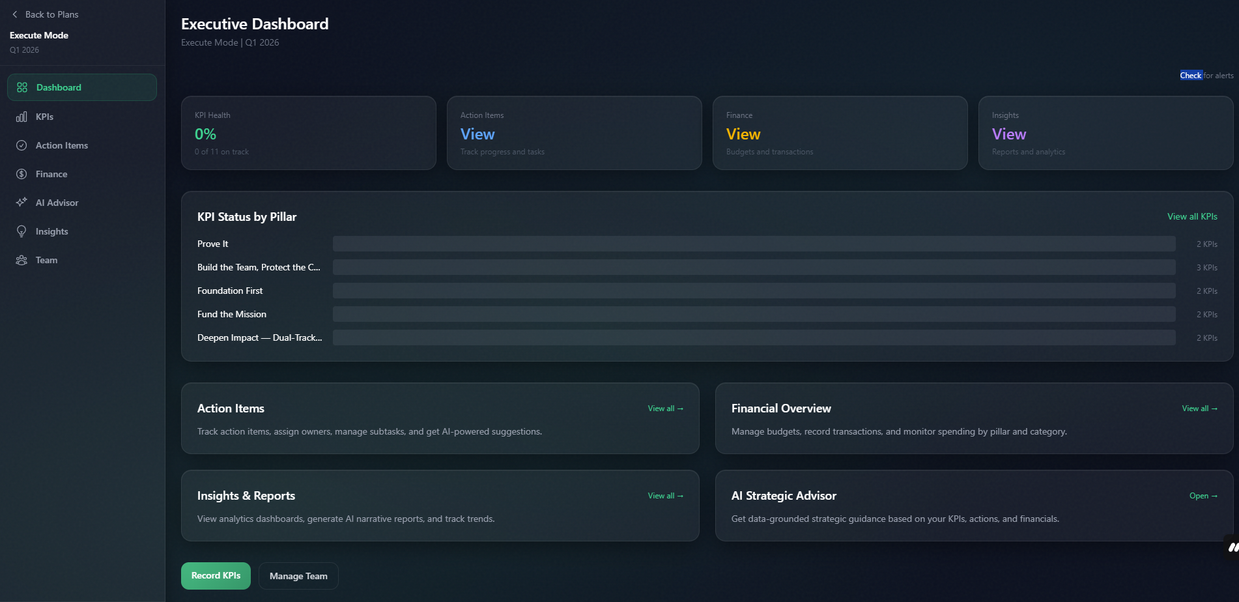Expand Financial Overview with View all
This screenshot has height=602, width=1239.
1199,408
